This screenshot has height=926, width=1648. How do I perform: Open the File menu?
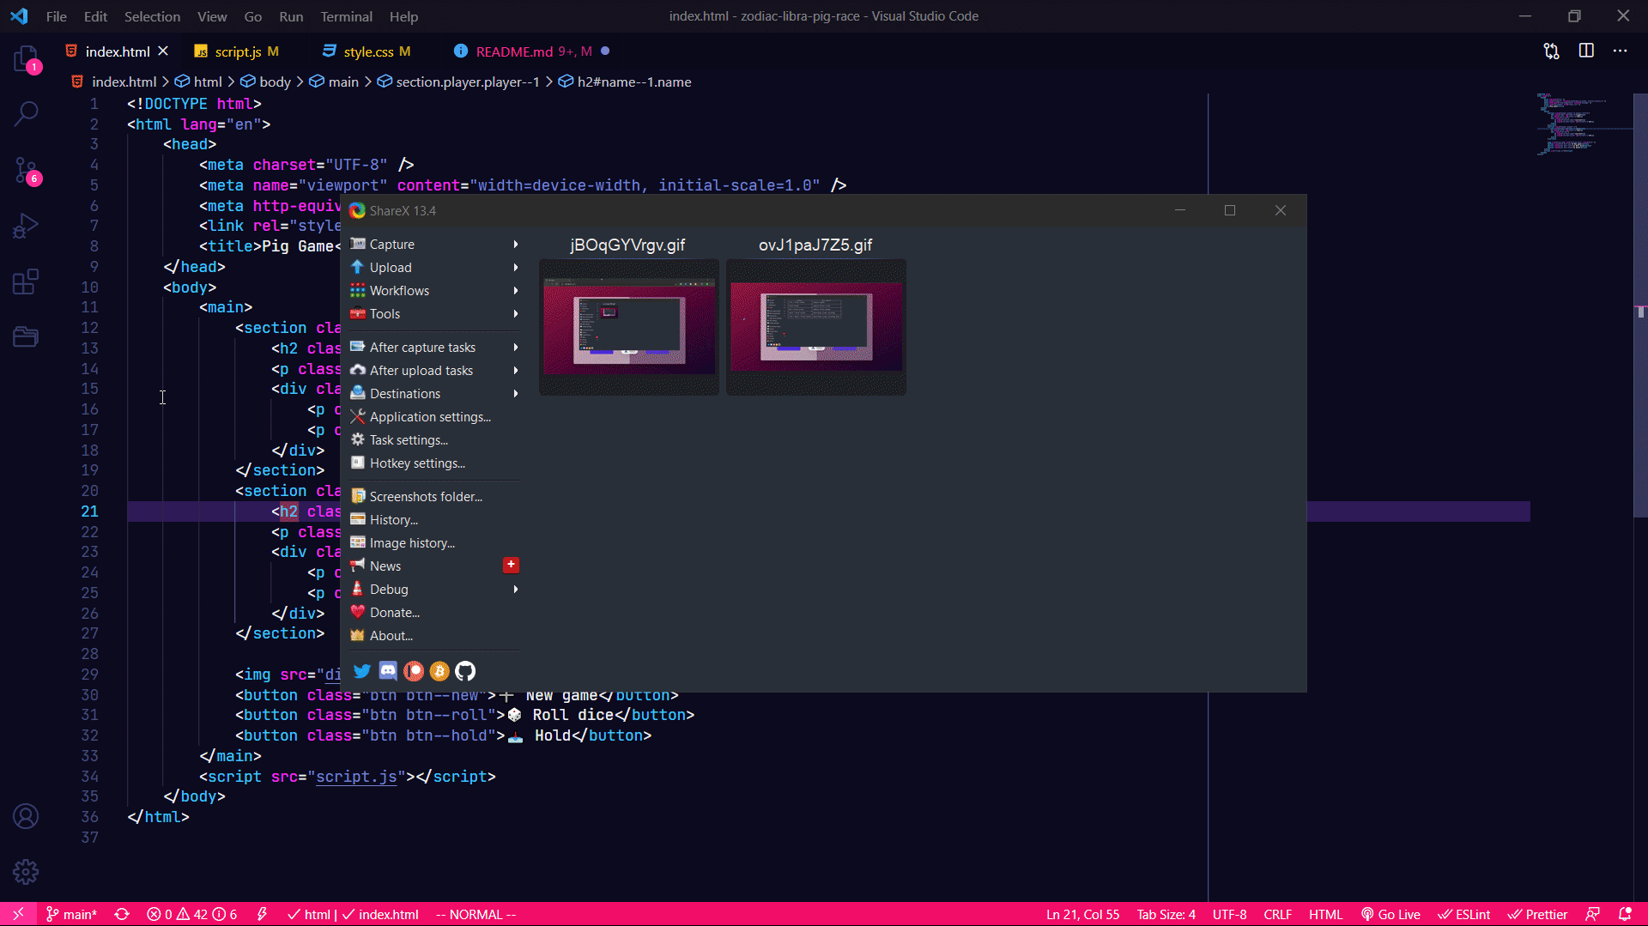(x=57, y=16)
